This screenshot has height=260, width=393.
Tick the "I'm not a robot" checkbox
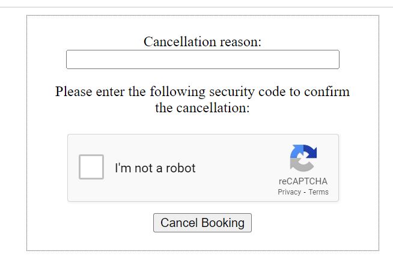pyautogui.click(x=91, y=167)
